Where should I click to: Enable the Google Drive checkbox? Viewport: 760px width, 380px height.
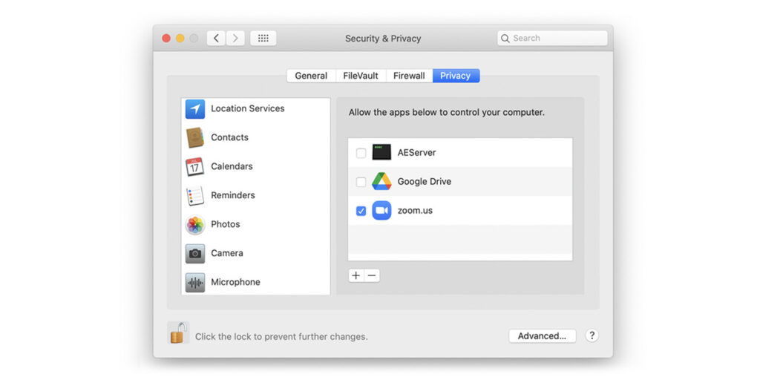(361, 183)
